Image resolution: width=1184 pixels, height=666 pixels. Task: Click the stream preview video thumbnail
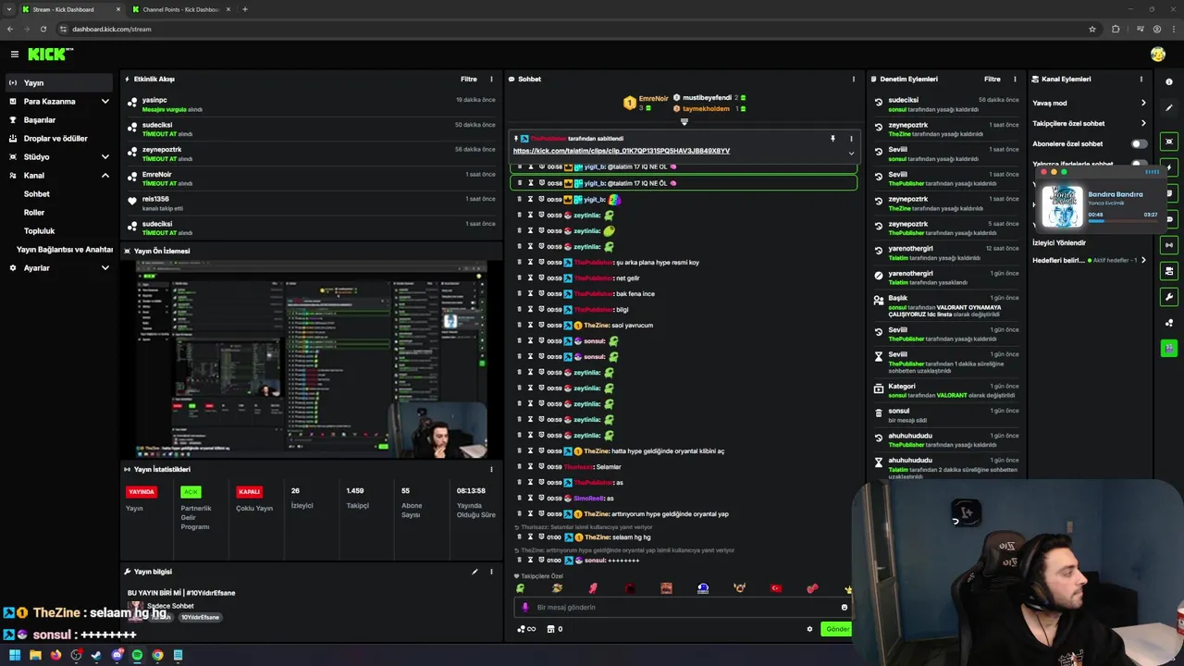pyautogui.click(x=311, y=360)
